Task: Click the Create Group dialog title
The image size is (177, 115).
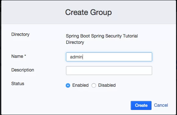Action: pyautogui.click(x=89, y=12)
